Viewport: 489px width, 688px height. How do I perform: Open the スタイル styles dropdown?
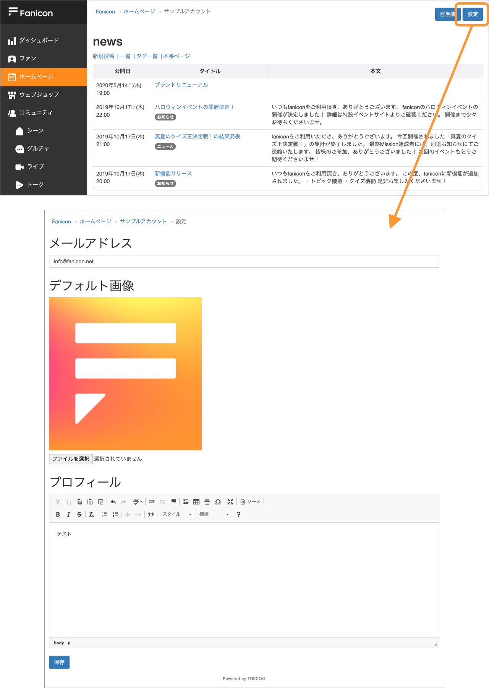click(176, 514)
